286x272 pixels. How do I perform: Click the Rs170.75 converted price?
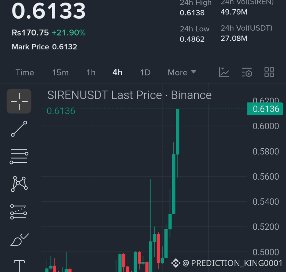point(30,33)
